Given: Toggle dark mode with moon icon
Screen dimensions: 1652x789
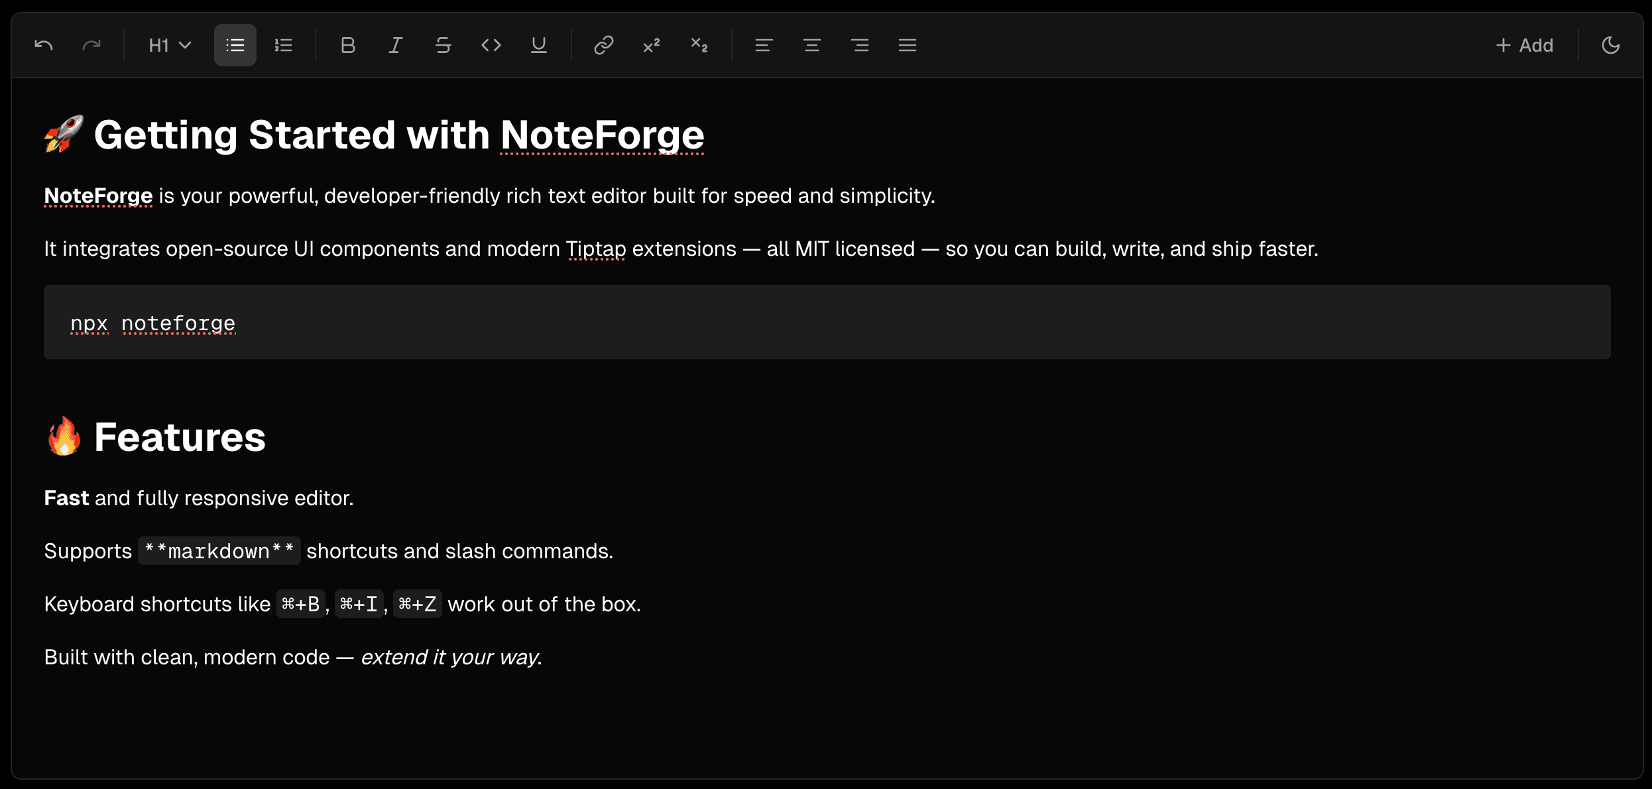Looking at the screenshot, I should (x=1611, y=45).
